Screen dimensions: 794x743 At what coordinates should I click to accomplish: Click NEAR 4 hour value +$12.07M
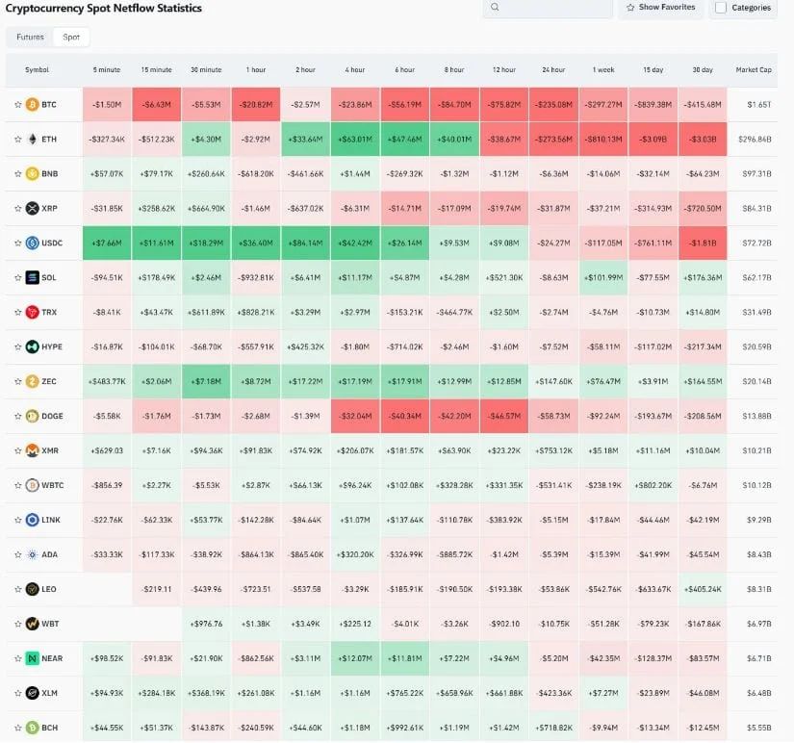click(355, 658)
